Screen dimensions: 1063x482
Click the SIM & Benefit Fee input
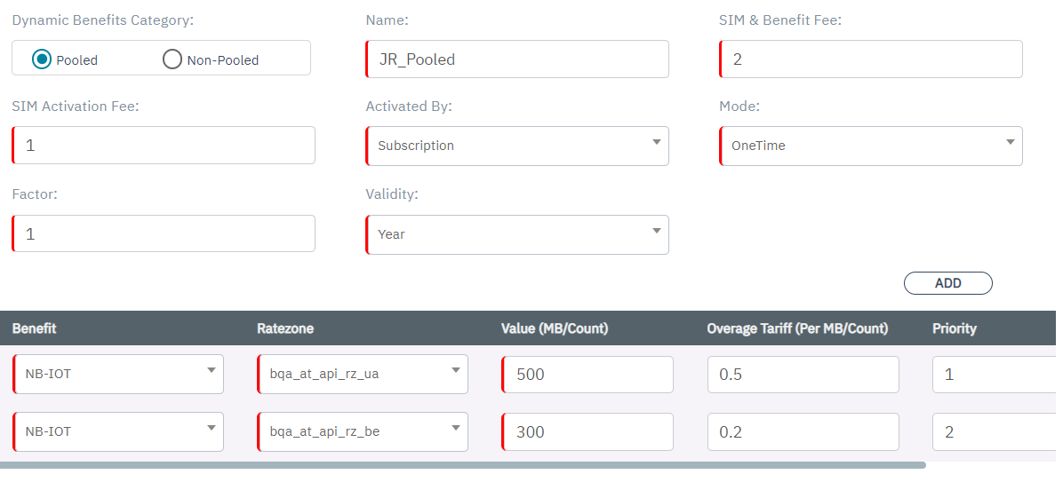[871, 59]
